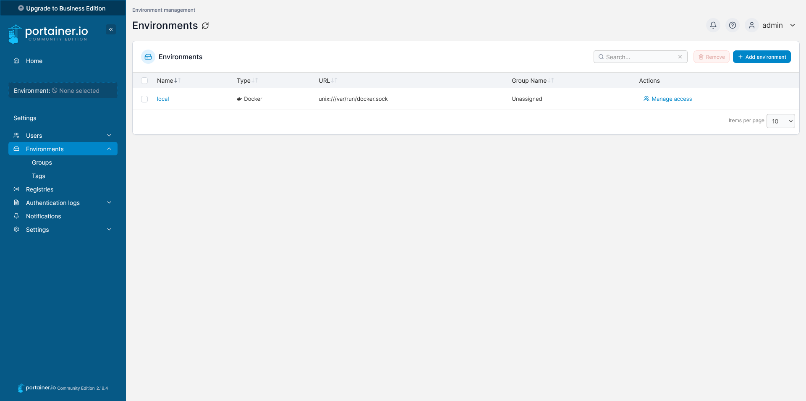Click inside the Search field

pos(638,57)
